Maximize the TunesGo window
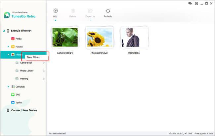215x136 pixels. coord(206,4)
